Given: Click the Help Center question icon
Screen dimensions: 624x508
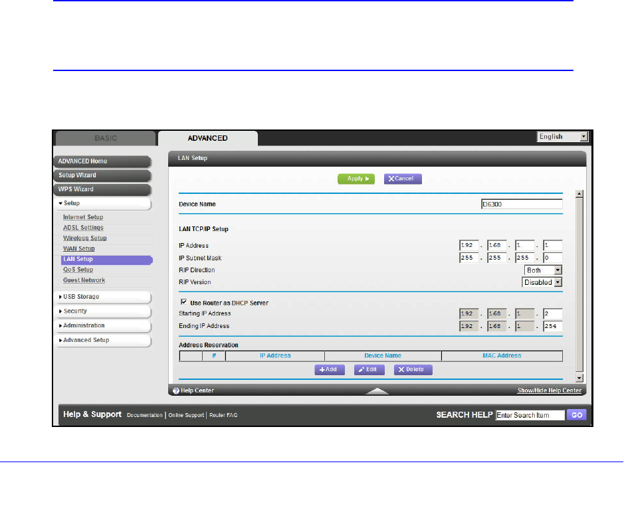Looking at the screenshot, I should point(176,391).
